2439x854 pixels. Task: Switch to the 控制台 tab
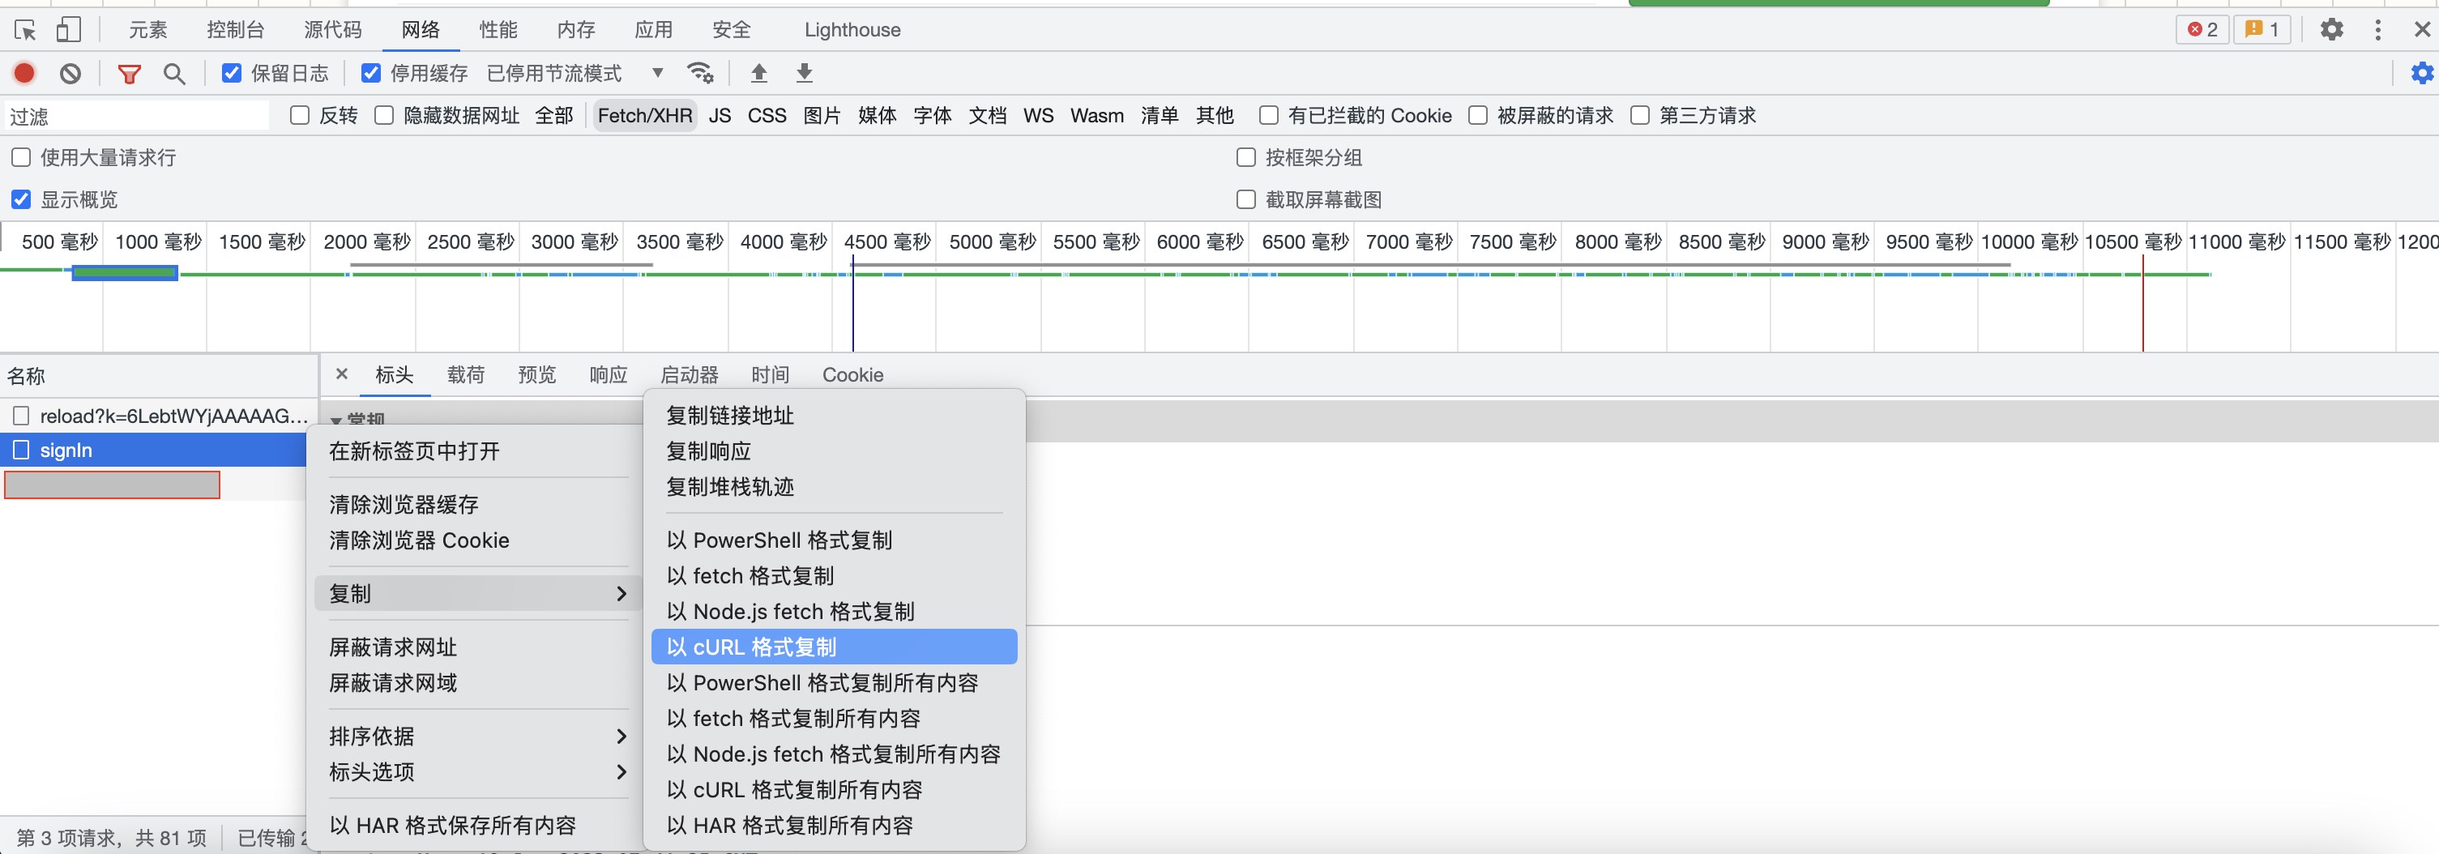236,29
